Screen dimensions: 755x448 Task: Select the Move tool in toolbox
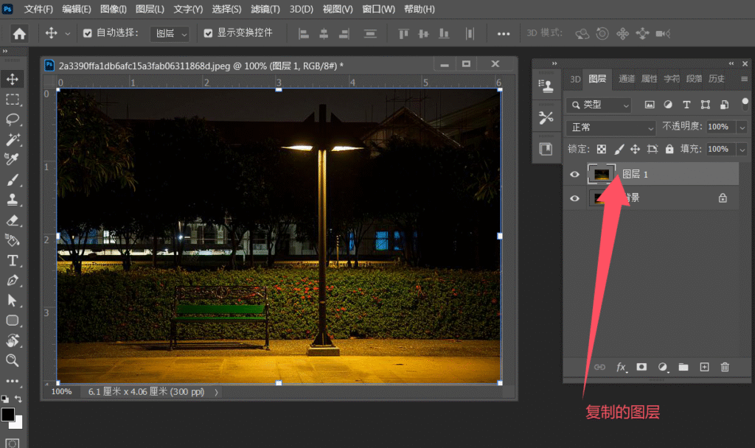click(13, 80)
